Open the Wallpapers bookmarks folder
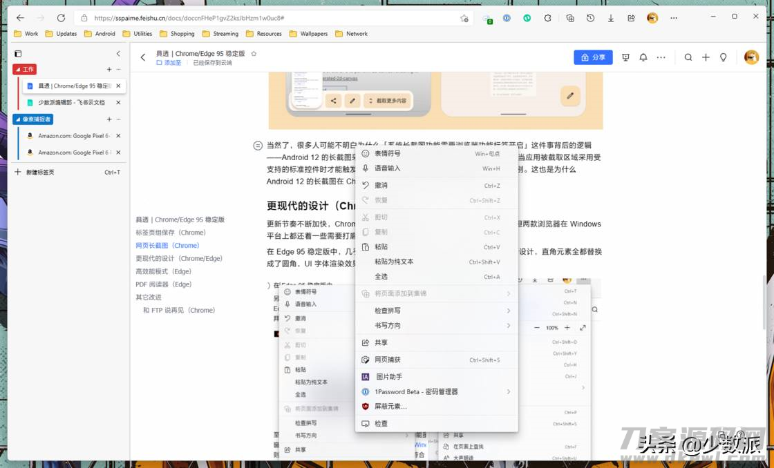This screenshot has height=468, width=774. tap(308, 34)
